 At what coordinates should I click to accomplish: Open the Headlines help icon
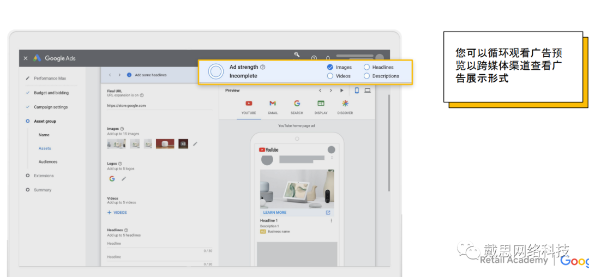(x=126, y=230)
